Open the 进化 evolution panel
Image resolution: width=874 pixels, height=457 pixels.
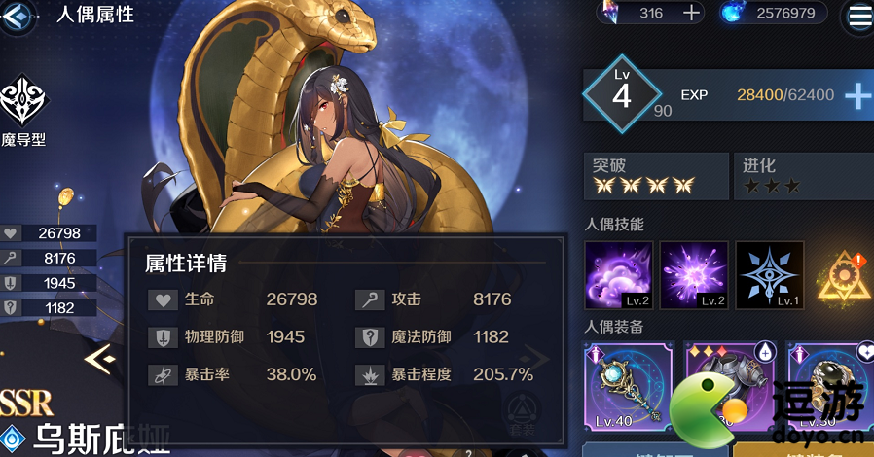(x=804, y=176)
